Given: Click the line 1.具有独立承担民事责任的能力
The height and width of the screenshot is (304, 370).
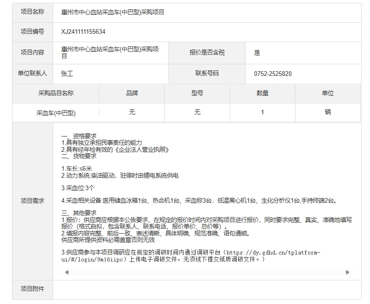Looking at the screenshot, I should coord(101,143).
